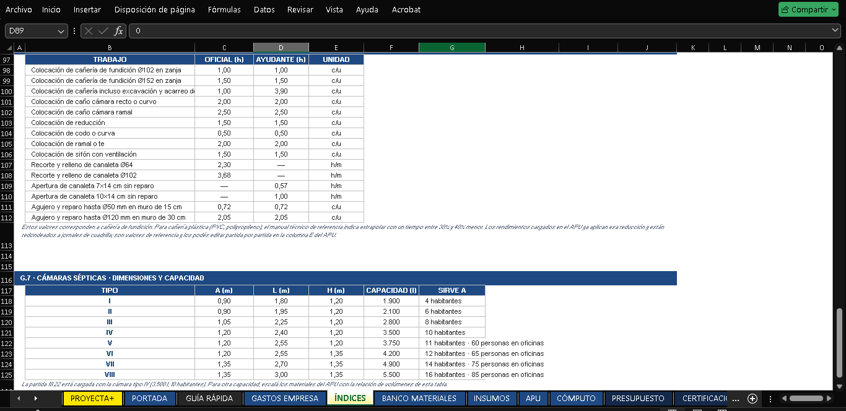This screenshot has height=411, width=846.
Task: Switch to the Fórmulas ribbon tab
Action: 225,9
